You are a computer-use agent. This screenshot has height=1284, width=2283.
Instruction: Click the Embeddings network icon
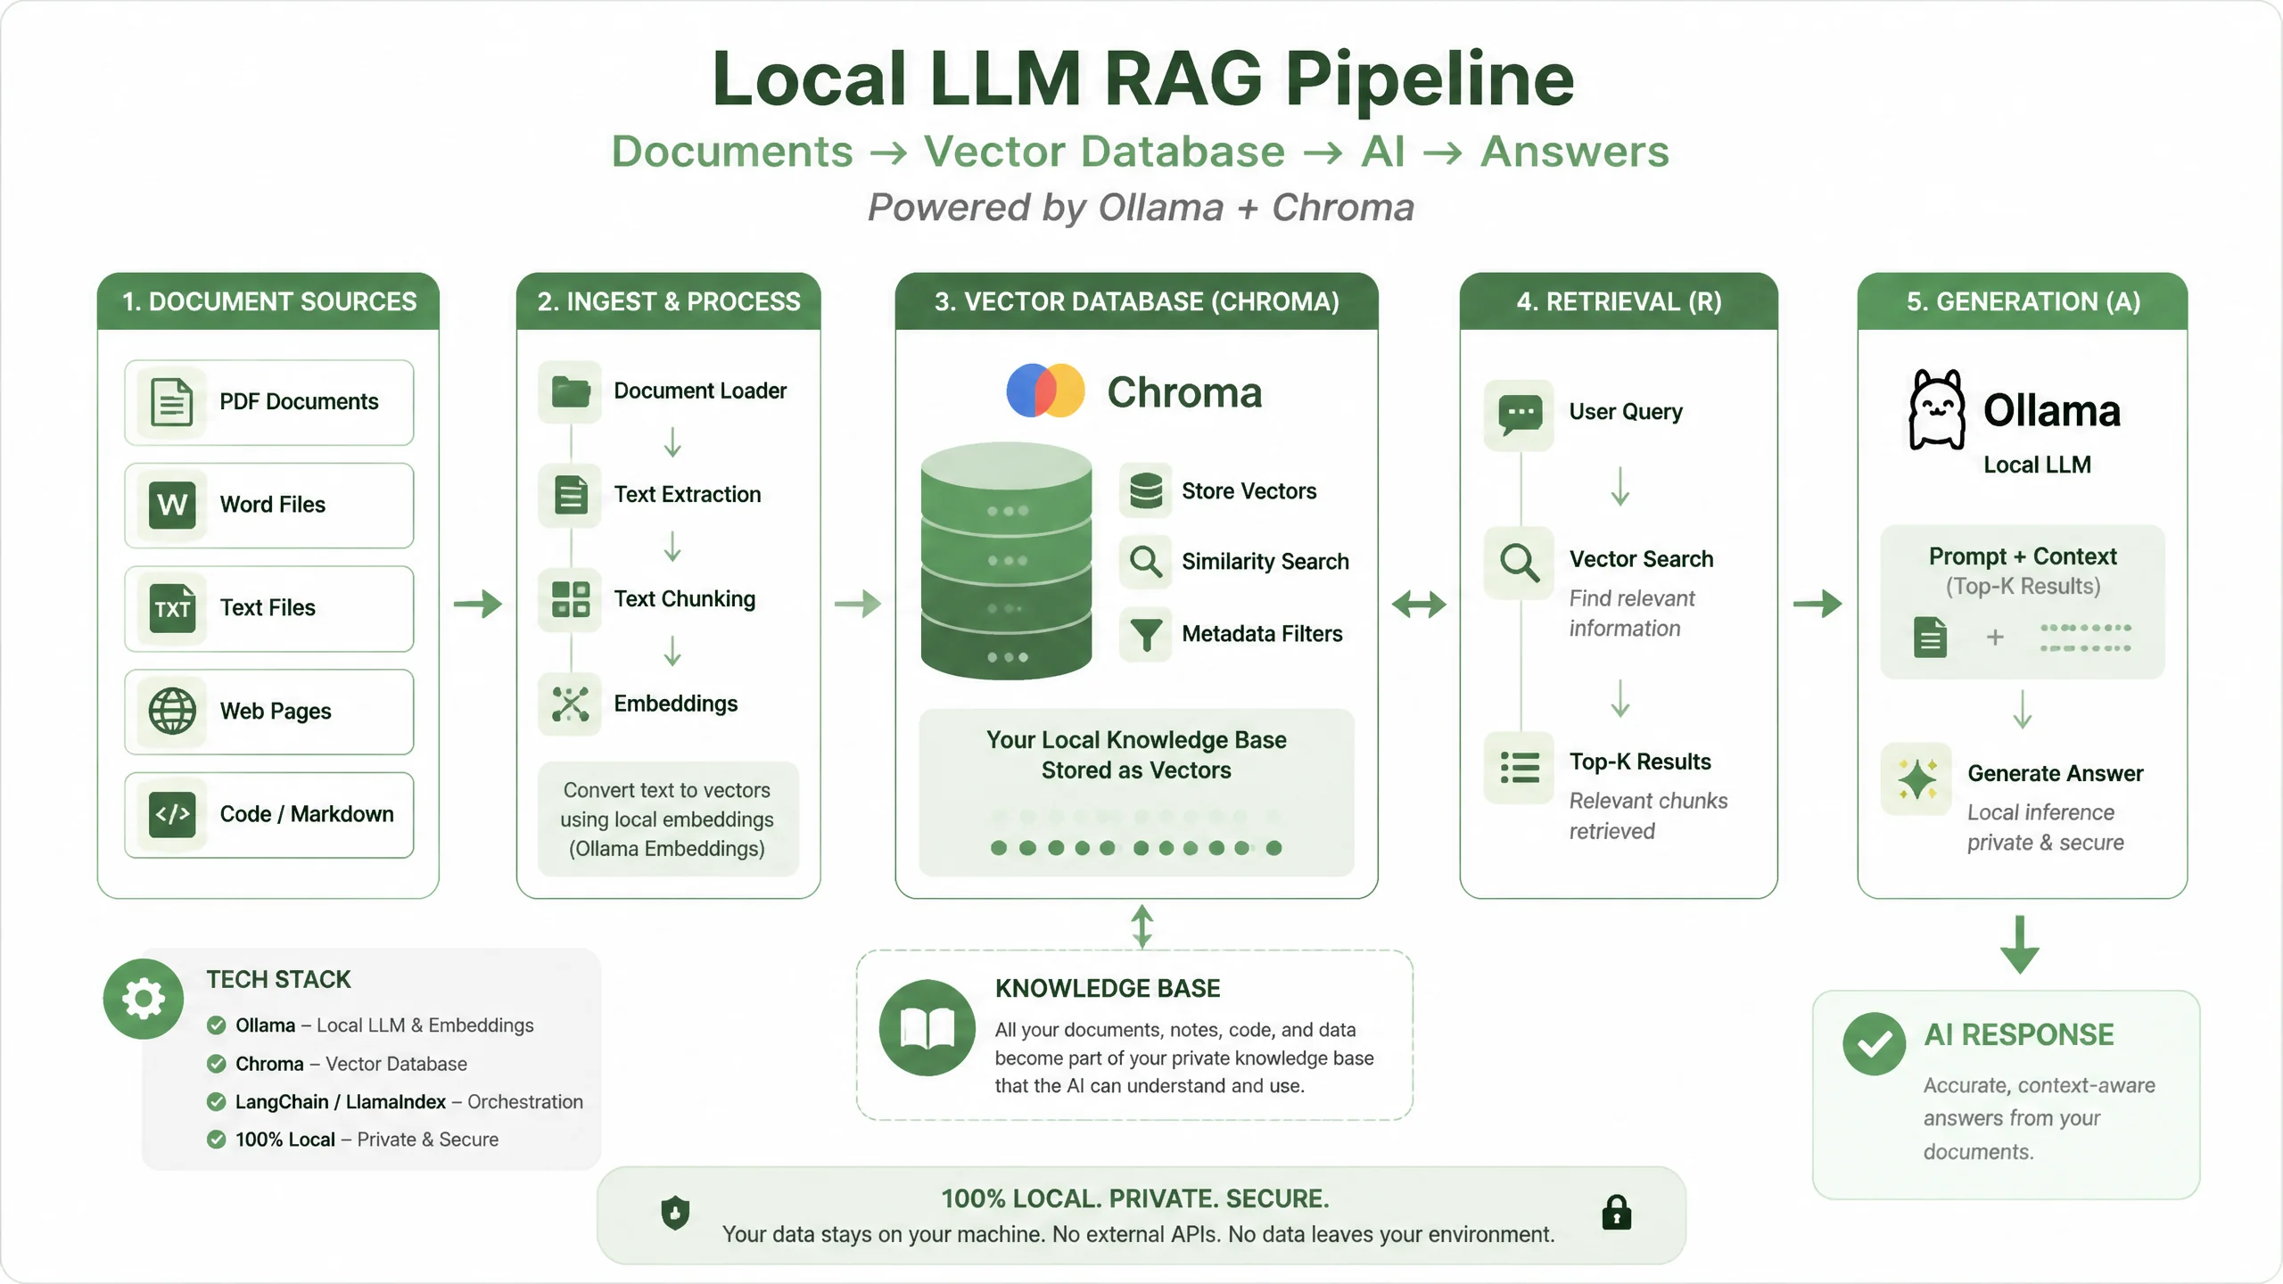[x=571, y=704]
